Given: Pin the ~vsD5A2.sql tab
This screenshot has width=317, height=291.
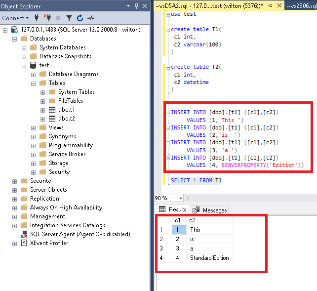Looking at the screenshot, I should [270, 6].
